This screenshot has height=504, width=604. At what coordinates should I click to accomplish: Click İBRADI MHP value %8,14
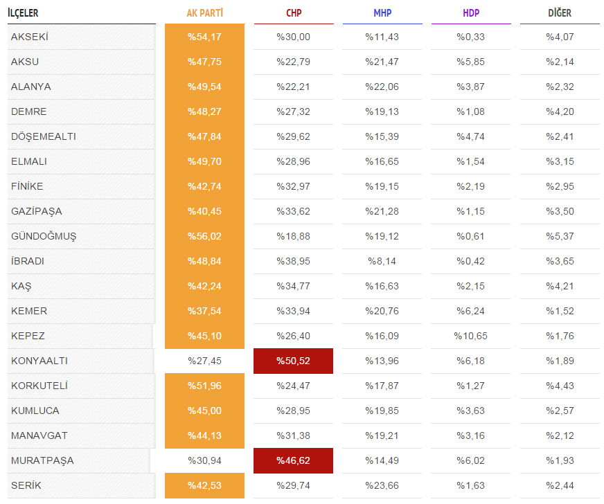(x=382, y=261)
